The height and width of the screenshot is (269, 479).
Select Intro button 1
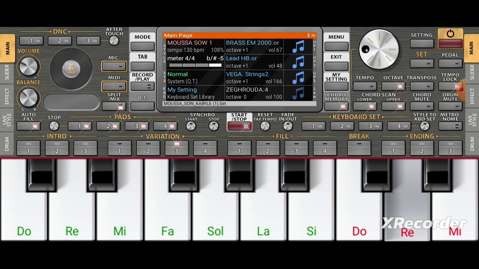point(28,148)
